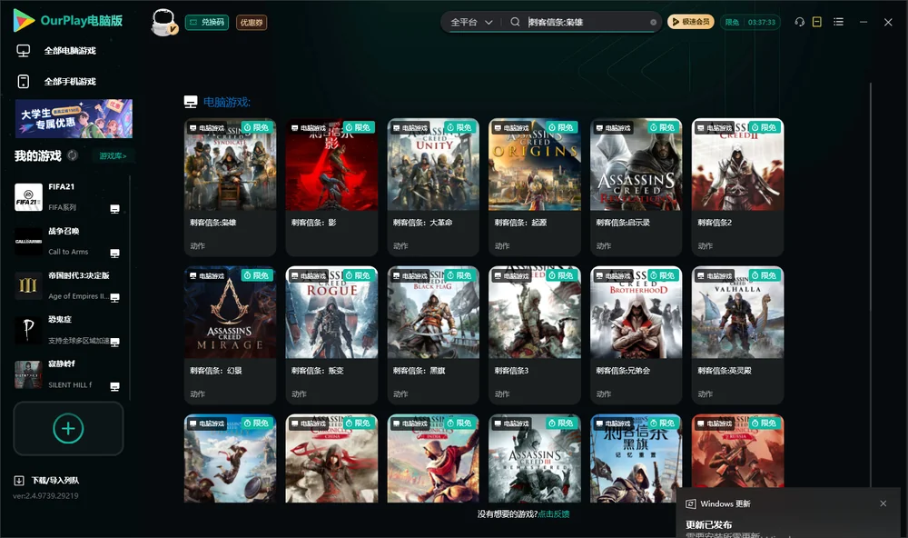Go to 全部电脑游戏 section
Image resolution: width=908 pixels, height=538 pixels.
56,51
